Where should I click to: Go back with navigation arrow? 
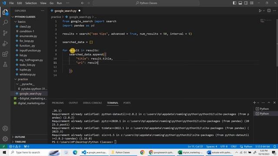coord(83,3)
